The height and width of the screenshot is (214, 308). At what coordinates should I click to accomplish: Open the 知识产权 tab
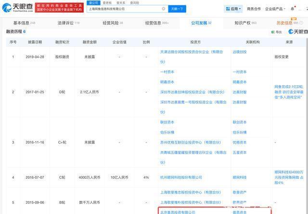coord(245,23)
